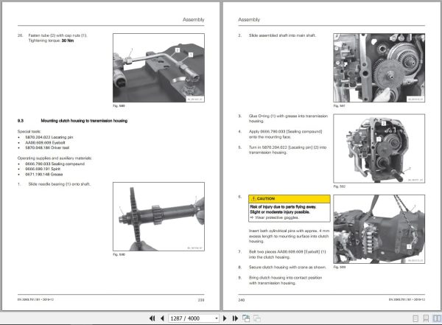Click step 'Slide assembled shaft into main shaft'

pyautogui.click(x=282, y=35)
